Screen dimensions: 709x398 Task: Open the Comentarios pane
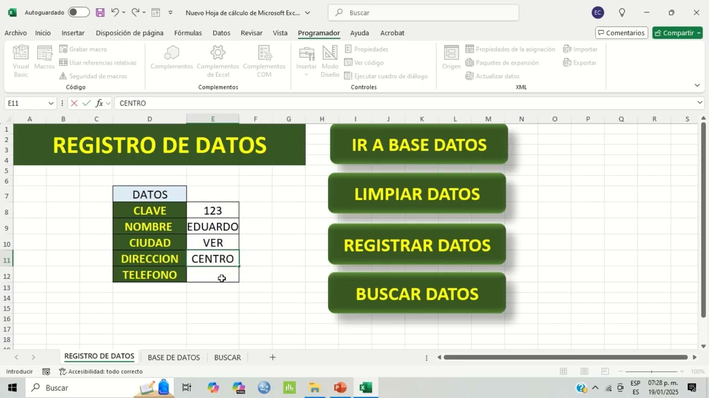[x=620, y=33]
